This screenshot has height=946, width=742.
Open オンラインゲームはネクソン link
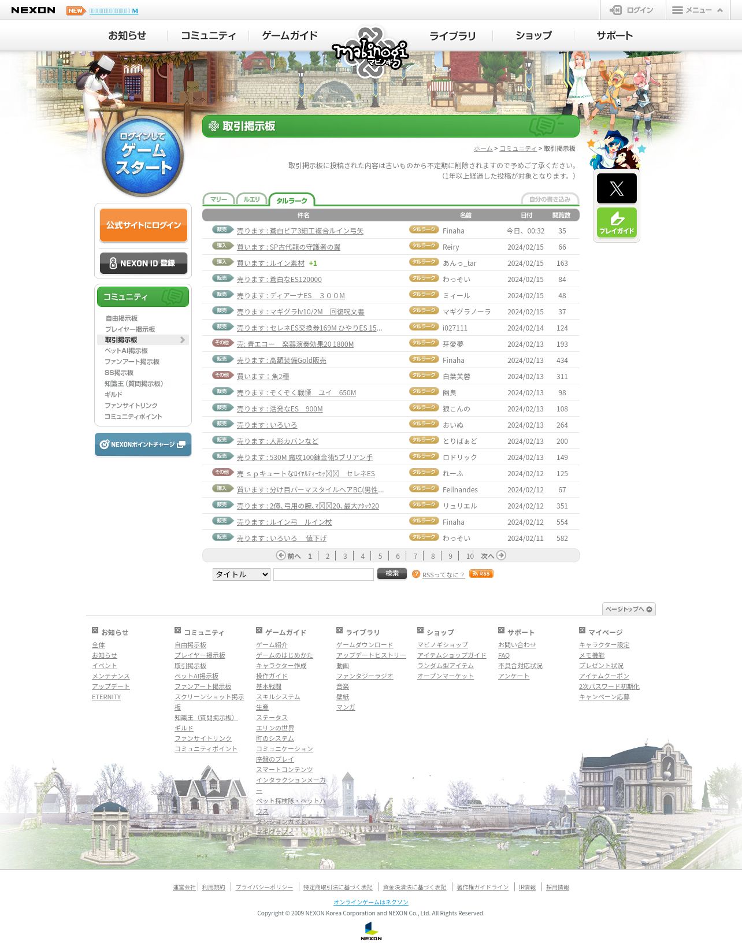point(371,902)
